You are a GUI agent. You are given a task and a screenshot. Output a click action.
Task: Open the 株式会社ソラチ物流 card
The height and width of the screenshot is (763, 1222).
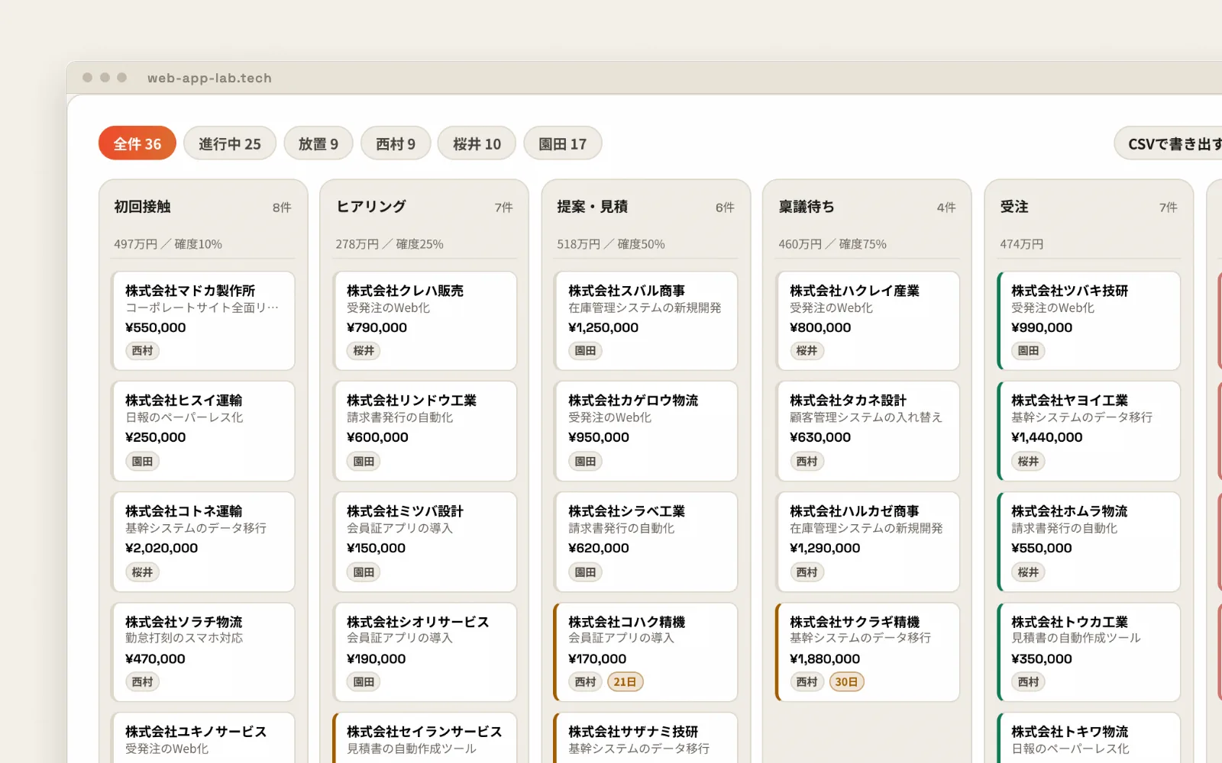pyautogui.click(x=203, y=652)
